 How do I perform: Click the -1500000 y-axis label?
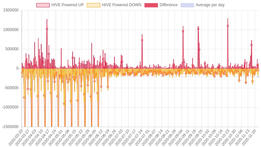tap(10, 127)
